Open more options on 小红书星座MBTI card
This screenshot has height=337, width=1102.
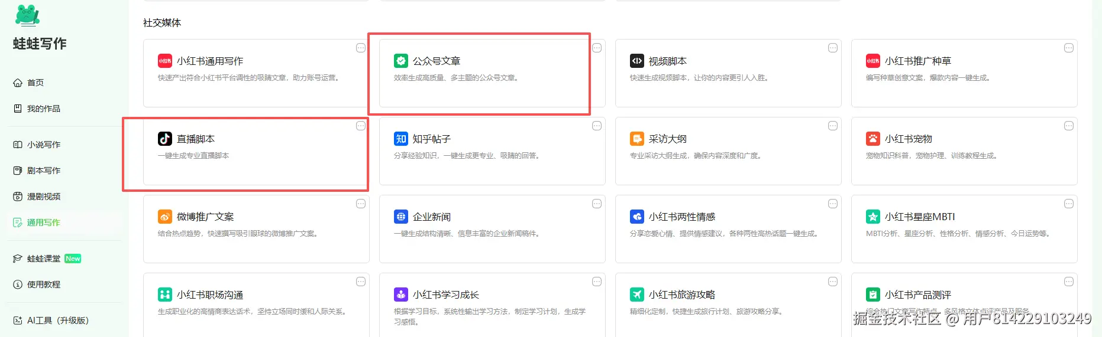coord(1069,204)
